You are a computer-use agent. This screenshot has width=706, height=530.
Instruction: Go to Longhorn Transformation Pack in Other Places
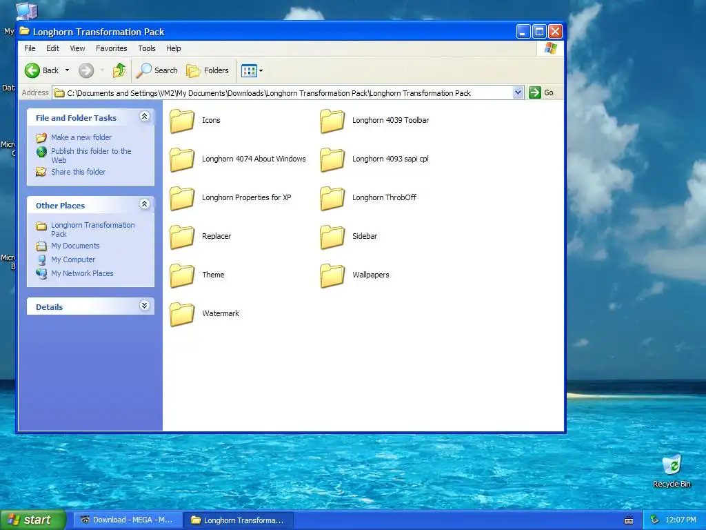click(x=93, y=229)
